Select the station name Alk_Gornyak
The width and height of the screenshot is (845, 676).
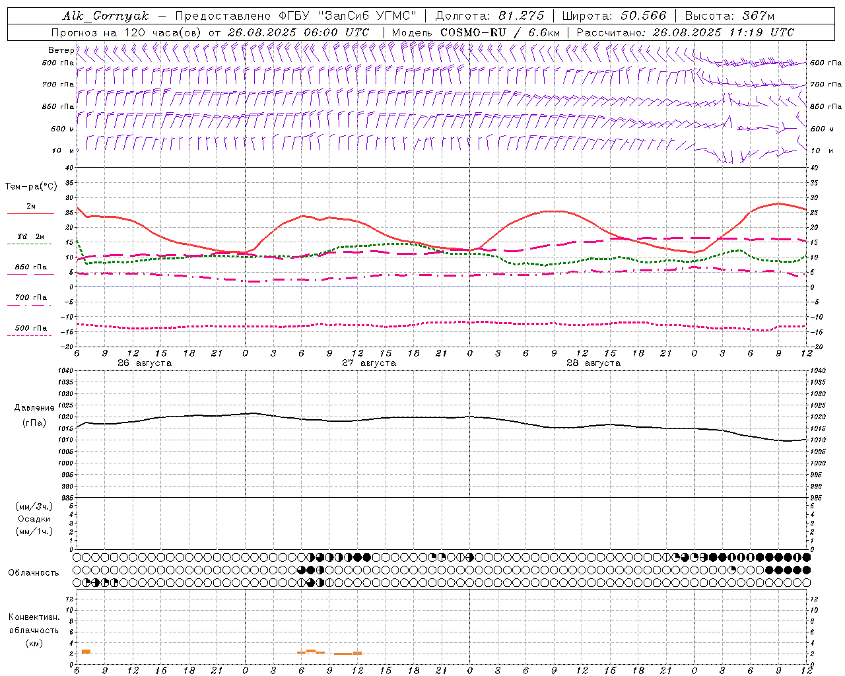106,16
